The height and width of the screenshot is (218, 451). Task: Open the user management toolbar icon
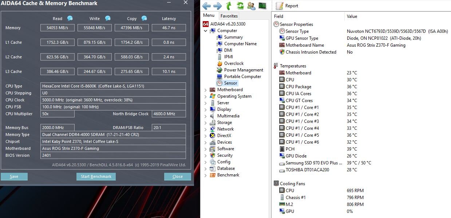(x=251, y=6)
